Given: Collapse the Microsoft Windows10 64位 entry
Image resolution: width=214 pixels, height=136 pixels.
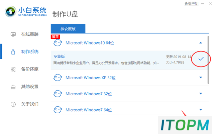Looking at the screenshot, I should click(x=201, y=43).
